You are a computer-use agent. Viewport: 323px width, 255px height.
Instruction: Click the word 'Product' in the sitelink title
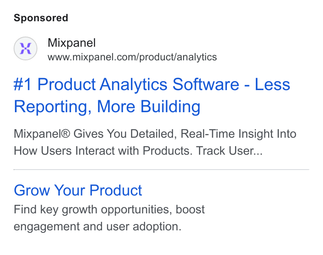(x=116, y=190)
